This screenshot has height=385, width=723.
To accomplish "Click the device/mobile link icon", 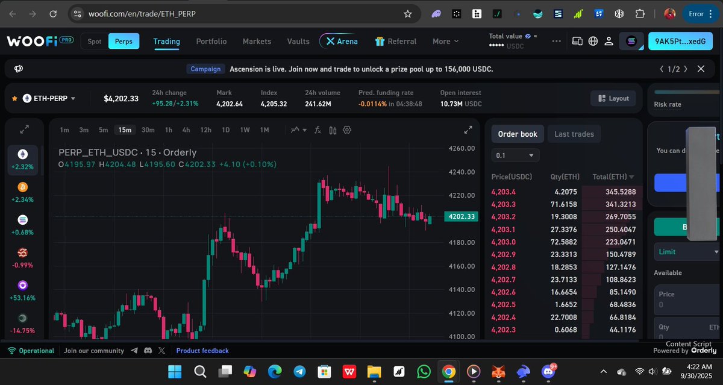I will [577, 41].
